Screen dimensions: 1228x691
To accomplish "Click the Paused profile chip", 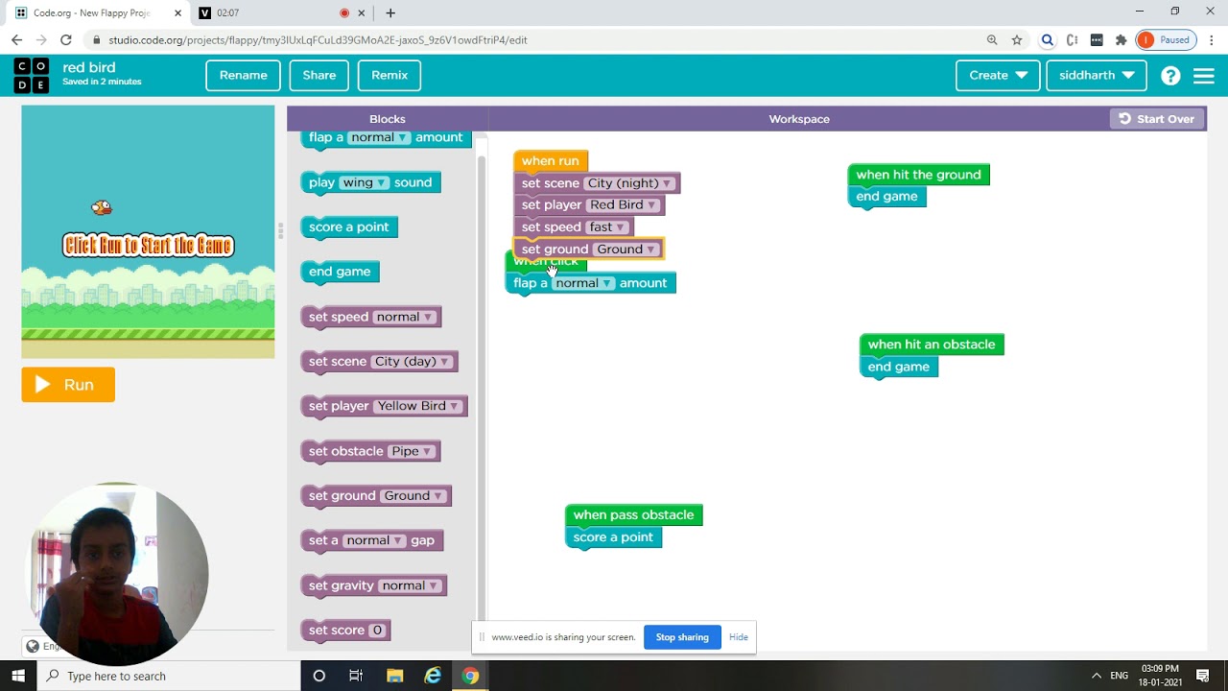I will coord(1165,40).
